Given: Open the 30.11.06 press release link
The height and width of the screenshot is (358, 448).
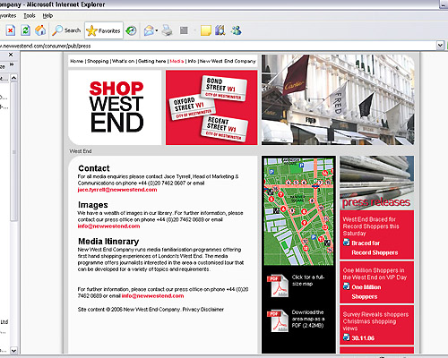Looking at the screenshot, I should click(x=363, y=338).
